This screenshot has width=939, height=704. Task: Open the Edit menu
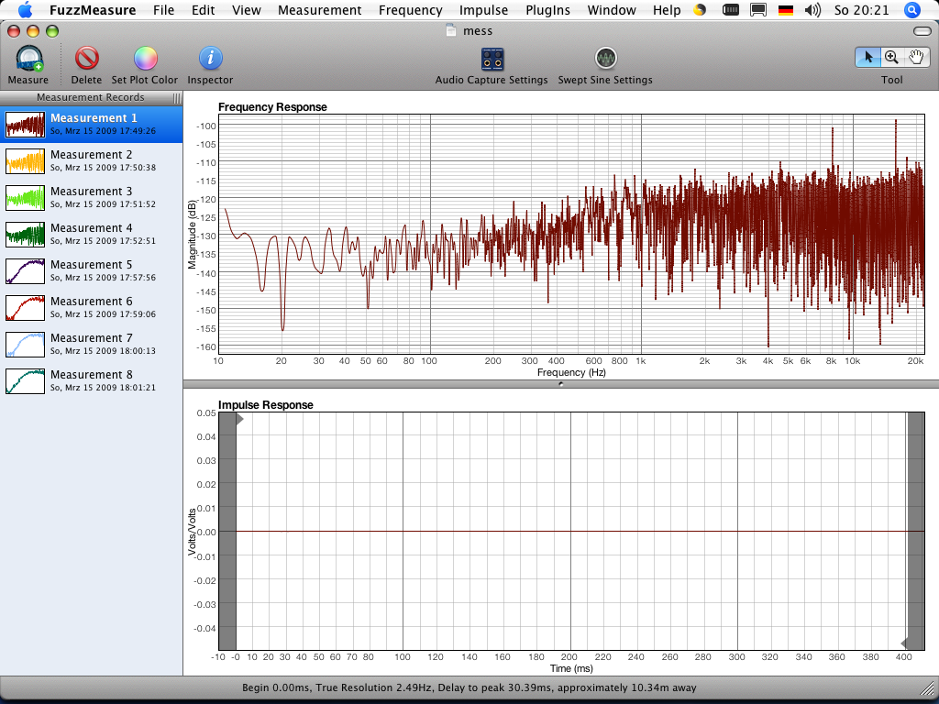(203, 10)
